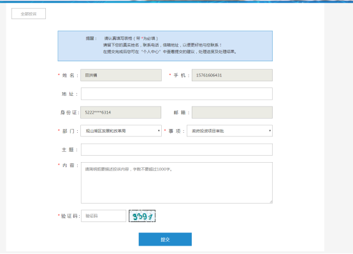
Task: Click the 姓名 name input field
Action: point(121,75)
